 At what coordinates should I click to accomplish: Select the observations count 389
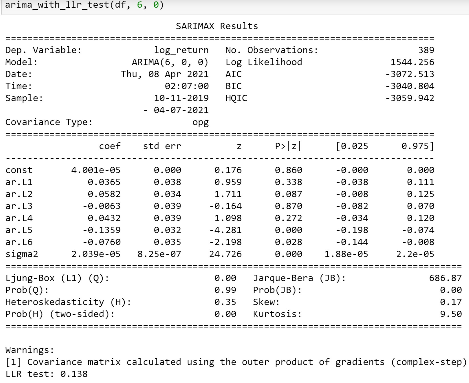(x=426, y=50)
